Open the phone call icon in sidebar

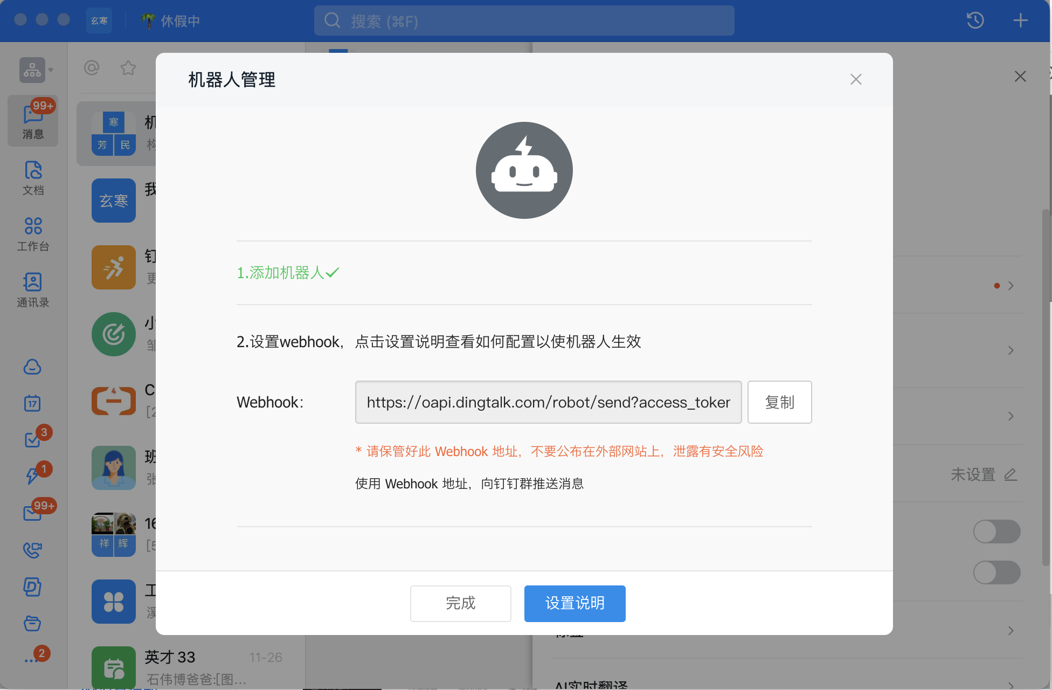click(x=32, y=550)
